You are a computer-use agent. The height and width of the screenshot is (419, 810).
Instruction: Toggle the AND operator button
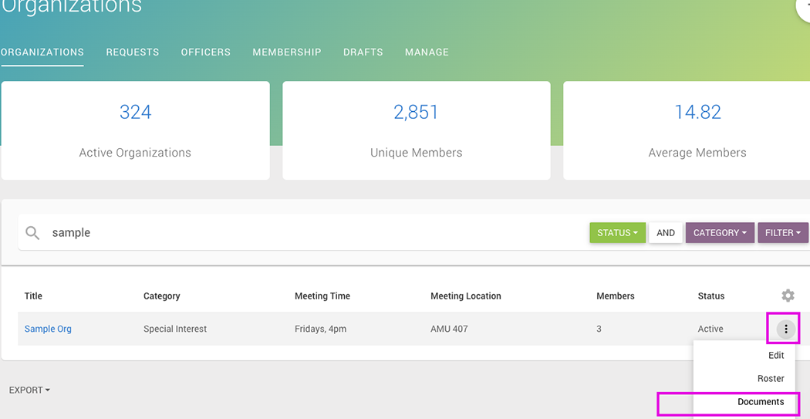click(x=665, y=233)
